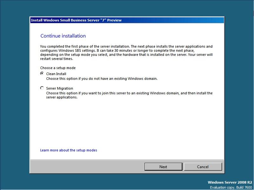The width and height of the screenshot is (254, 190).
Task: Click the Server Migration label text
Action: (59, 88)
